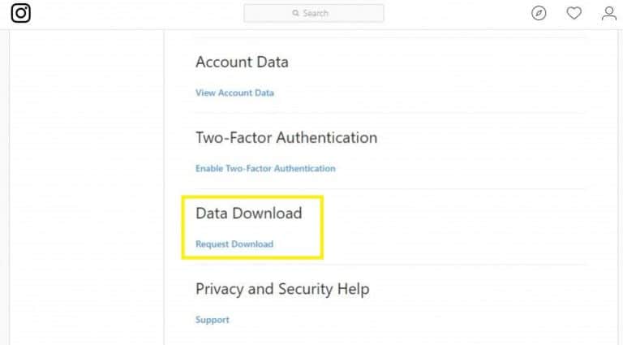This screenshot has width=623, height=345.
Task: Select Enable Two-Factor Authentication link
Action: coord(265,168)
